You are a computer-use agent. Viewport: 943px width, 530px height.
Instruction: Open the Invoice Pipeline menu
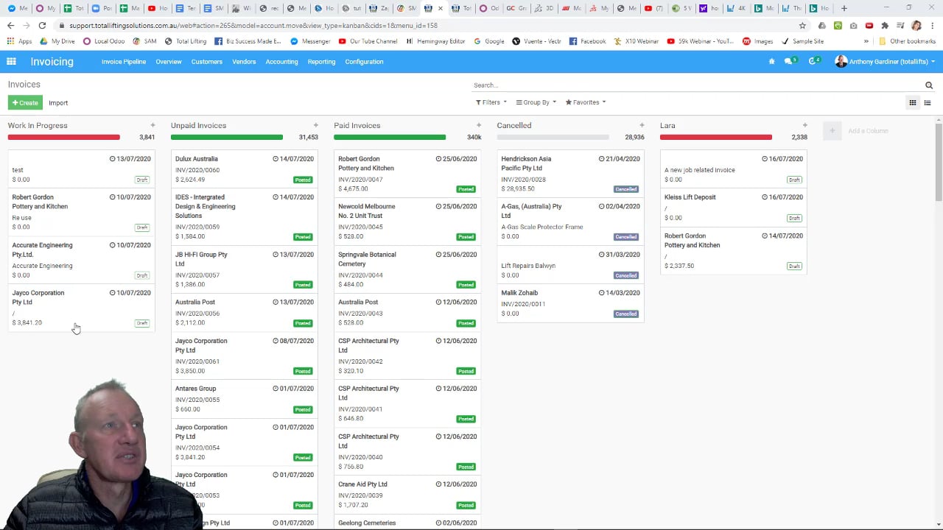[124, 62]
